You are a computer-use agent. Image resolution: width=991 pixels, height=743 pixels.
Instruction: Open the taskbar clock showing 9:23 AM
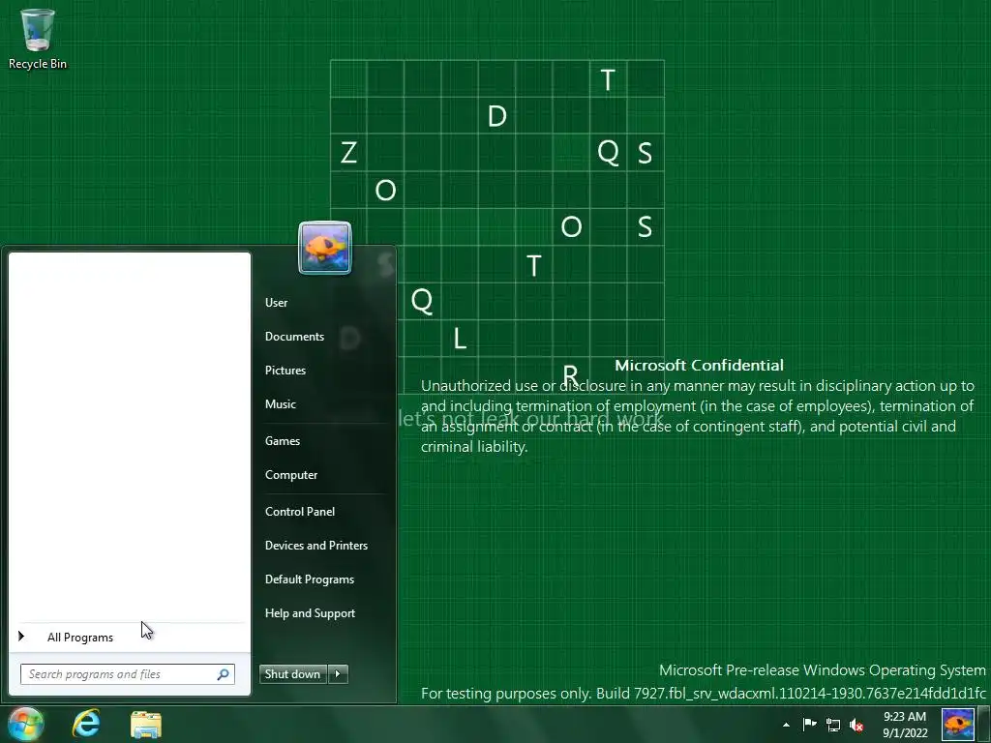coord(905,725)
